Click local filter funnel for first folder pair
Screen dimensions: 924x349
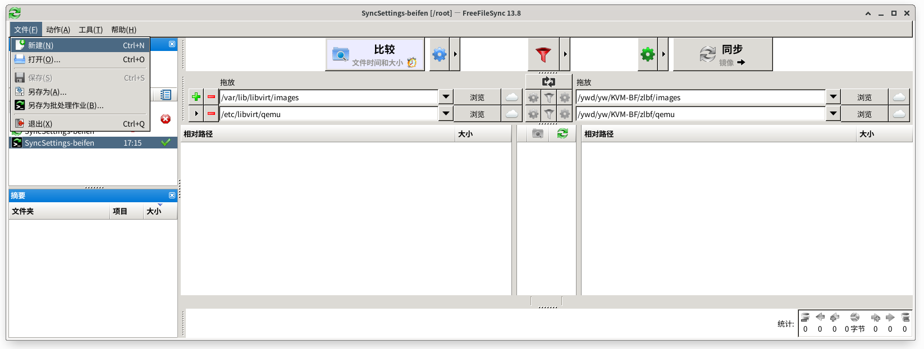(x=548, y=97)
